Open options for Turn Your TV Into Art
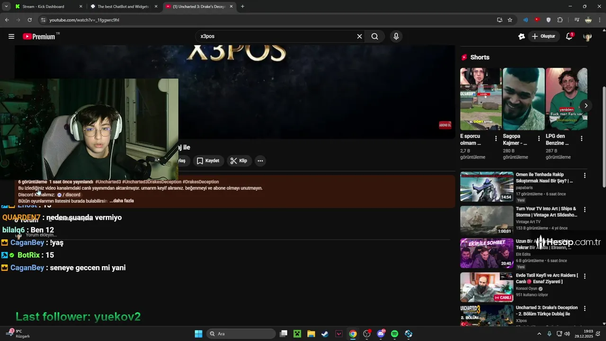 click(x=585, y=209)
